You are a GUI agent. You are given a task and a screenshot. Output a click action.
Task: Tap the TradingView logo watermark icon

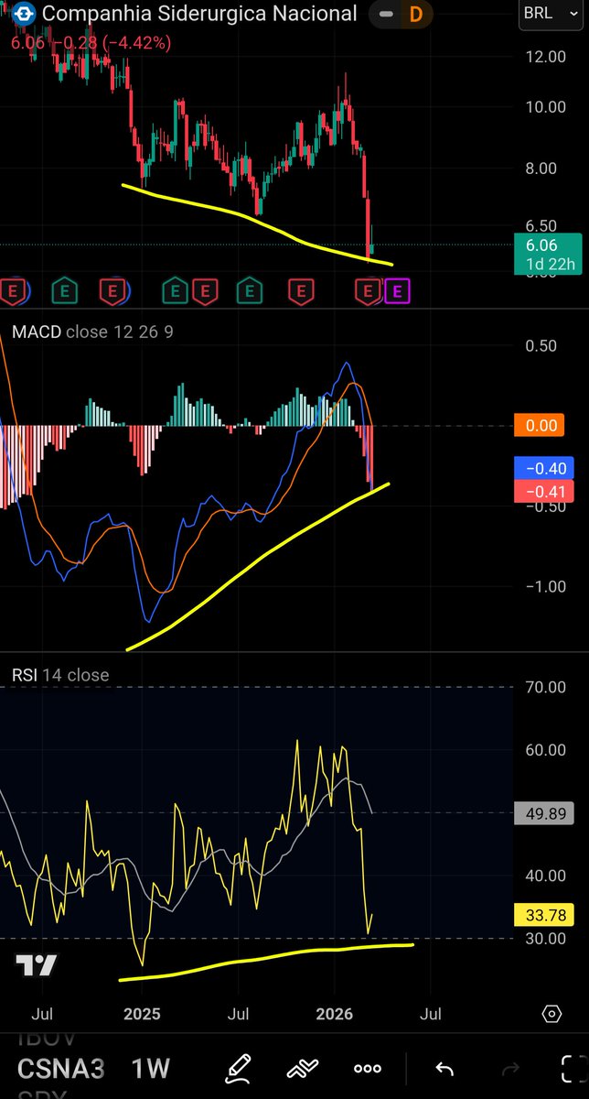36,966
